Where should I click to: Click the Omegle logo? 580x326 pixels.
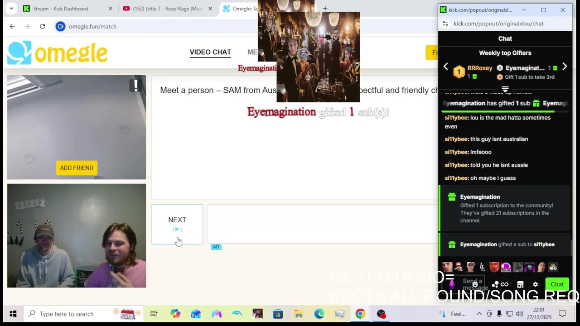point(58,53)
